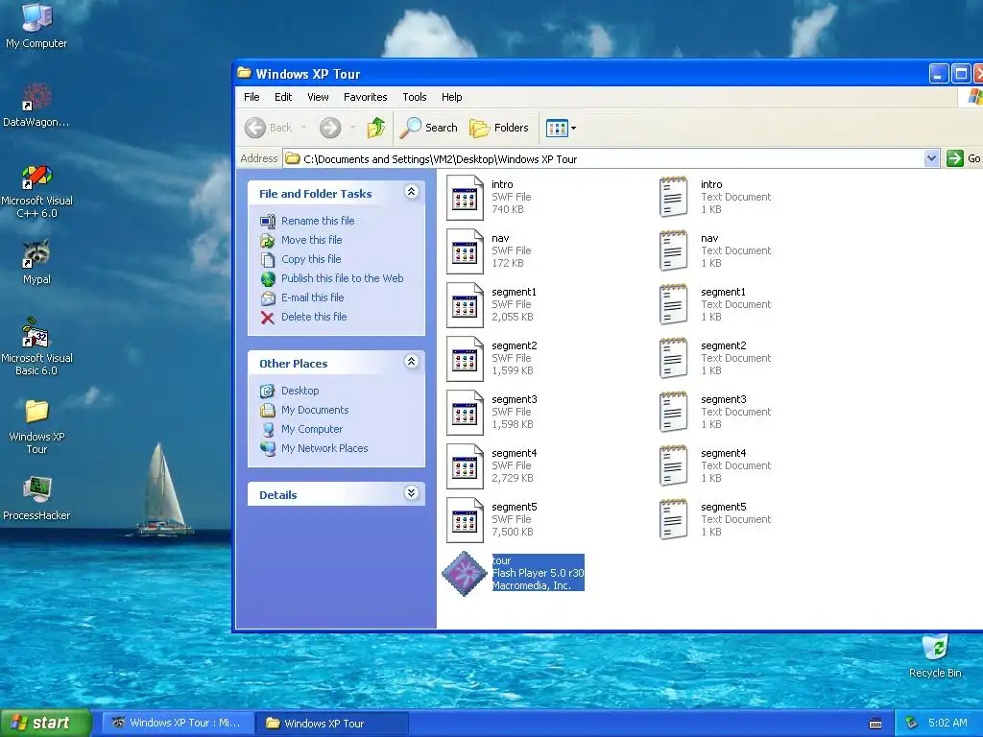This screenshot has height=737, width=983.
Task: Select the segment4 Text Document icon
Action: click(674, 465)
